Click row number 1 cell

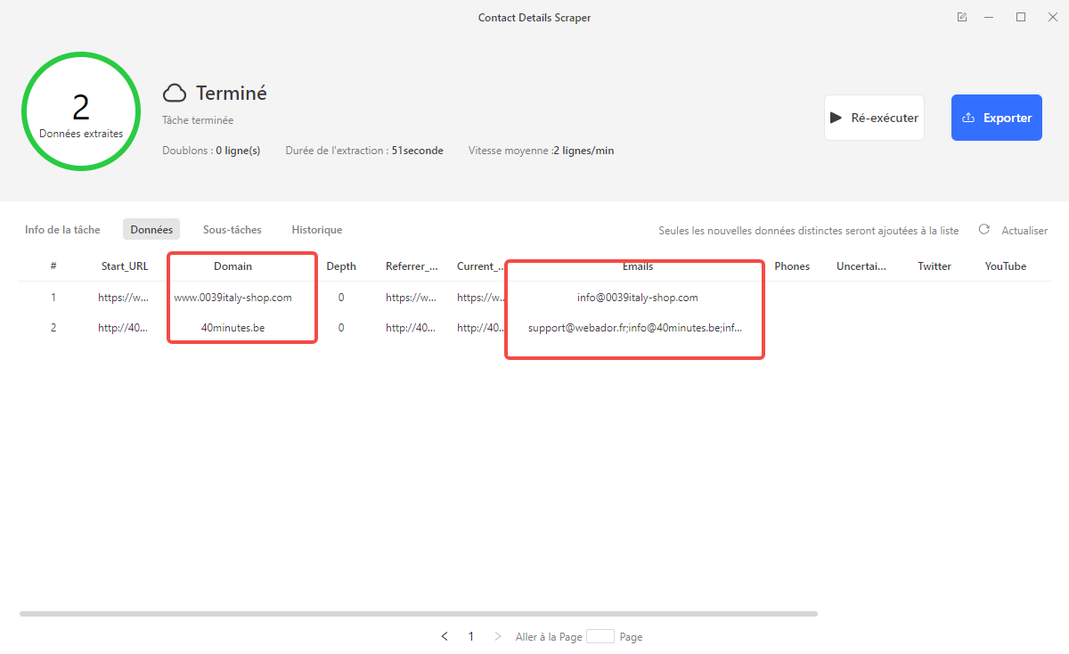[x=53, y=298]
